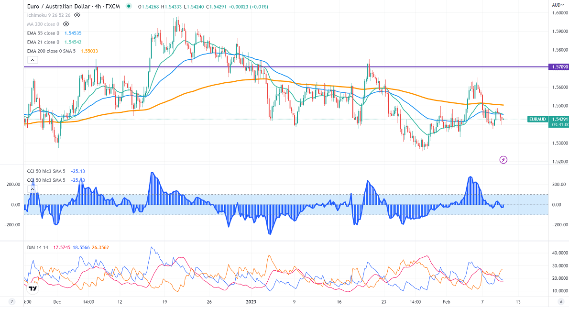Show the hidden Ichimoku indicator
The width and height of the screenshot is (569, 309).
(77, 15)
